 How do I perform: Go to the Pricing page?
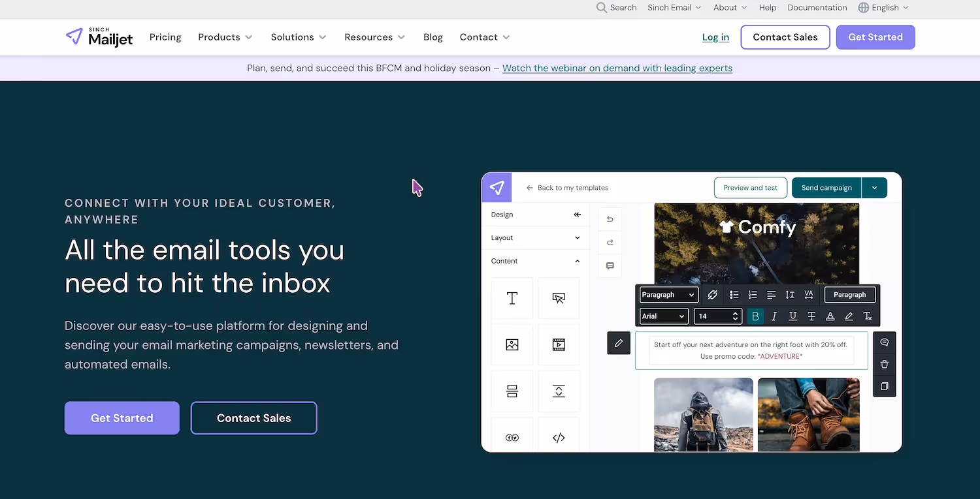pos(165,37)
